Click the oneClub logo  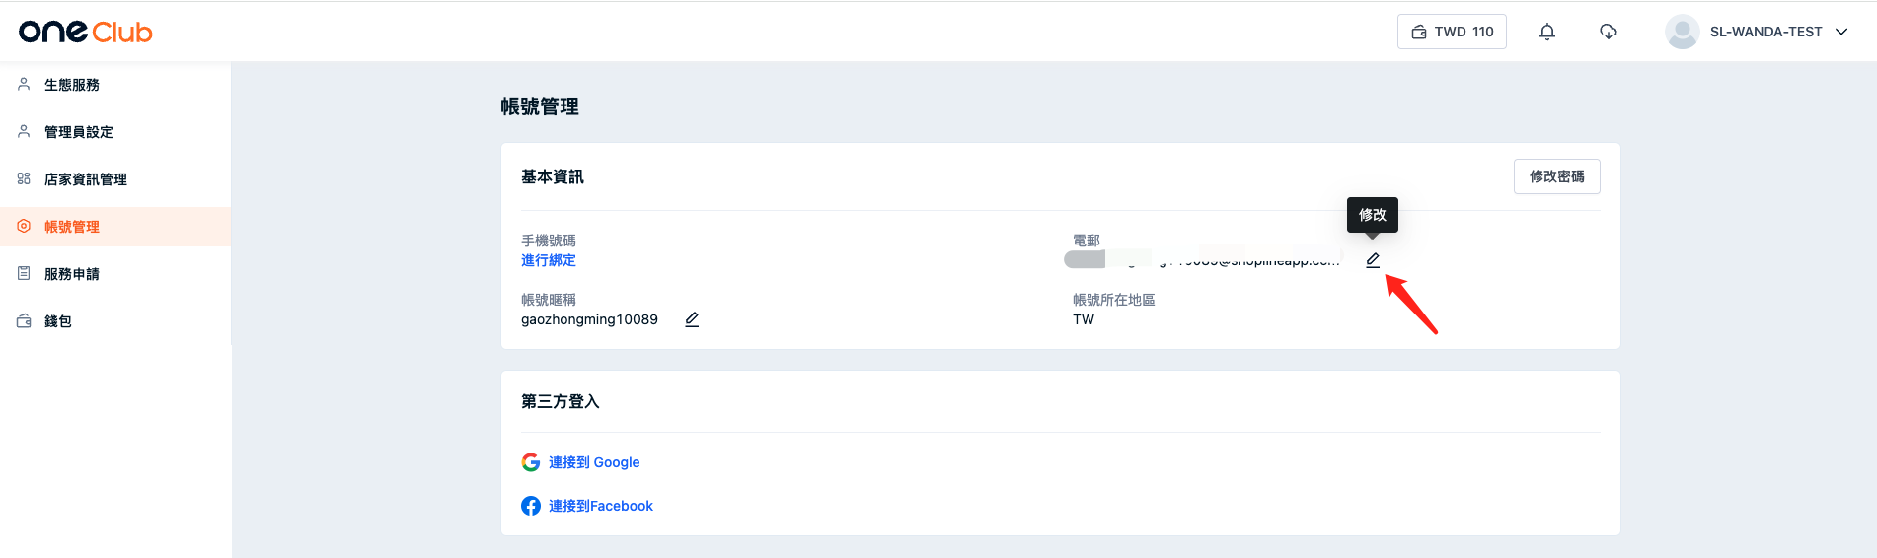(x=86, y=32)
